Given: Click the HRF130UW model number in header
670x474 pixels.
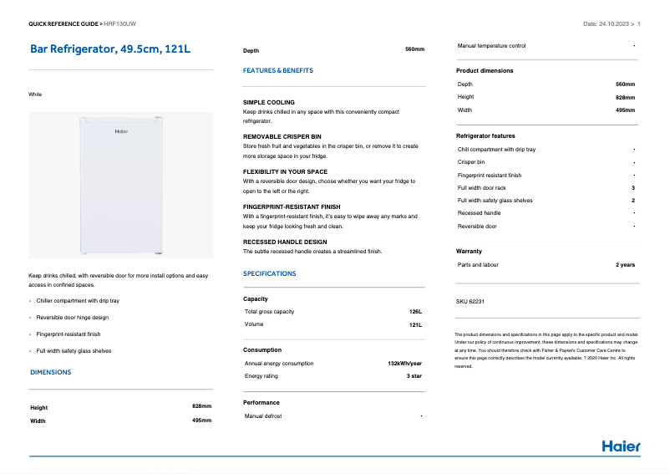Looking at the screenshot, I should 120,23.
